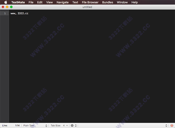This screenshot has width=175, height=128.
Task: Open the File menu
Action: tap(31, 2)
